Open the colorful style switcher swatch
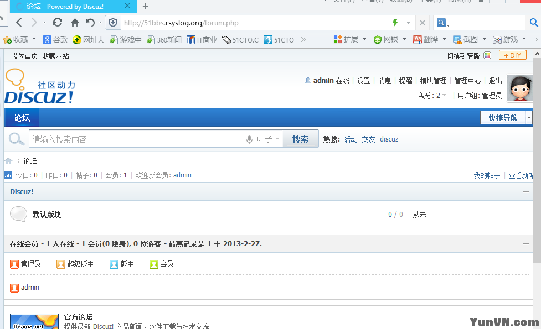 point(487,55)
